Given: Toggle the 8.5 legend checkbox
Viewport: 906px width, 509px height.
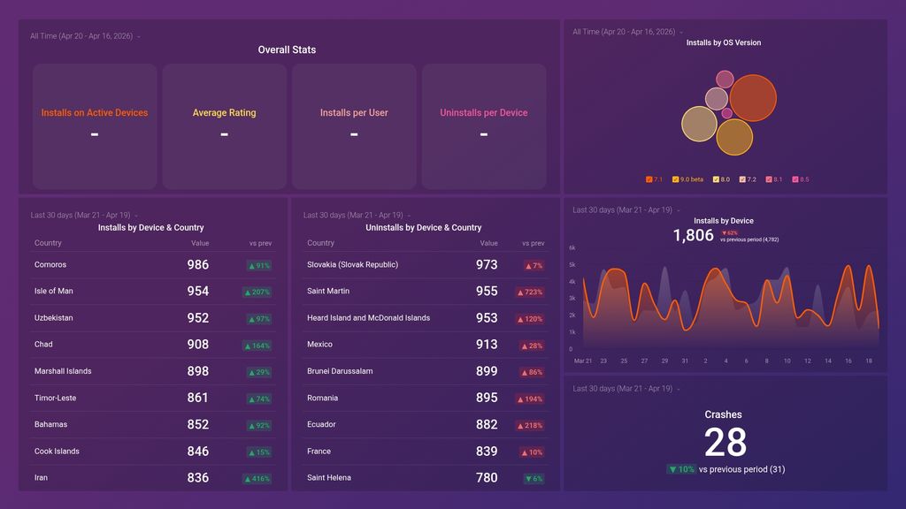Looking at the screenshot, I should coord(794,179).
